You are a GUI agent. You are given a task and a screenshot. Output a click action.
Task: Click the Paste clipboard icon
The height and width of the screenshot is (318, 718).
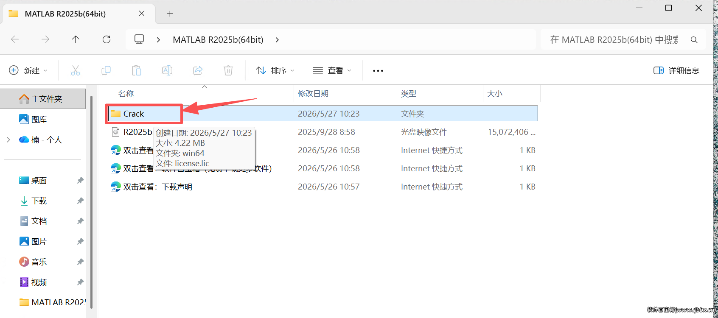137,70
